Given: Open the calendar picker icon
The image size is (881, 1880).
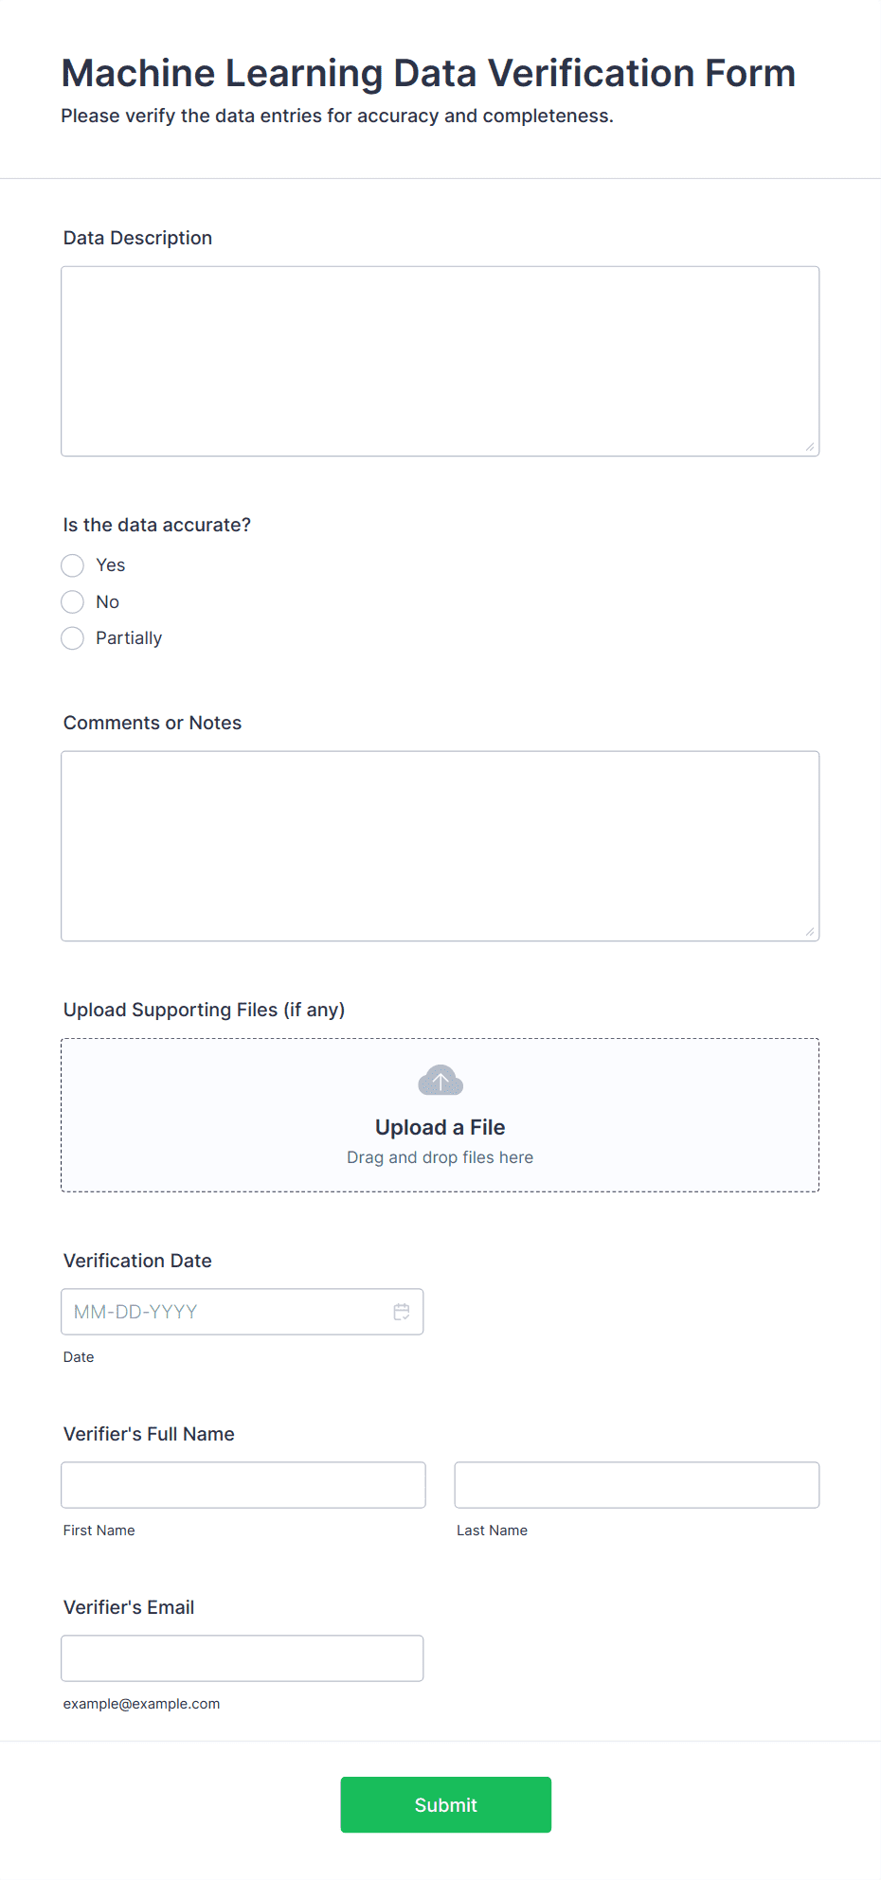Looking at the screenshot, I should click(x=402, y=1312).
